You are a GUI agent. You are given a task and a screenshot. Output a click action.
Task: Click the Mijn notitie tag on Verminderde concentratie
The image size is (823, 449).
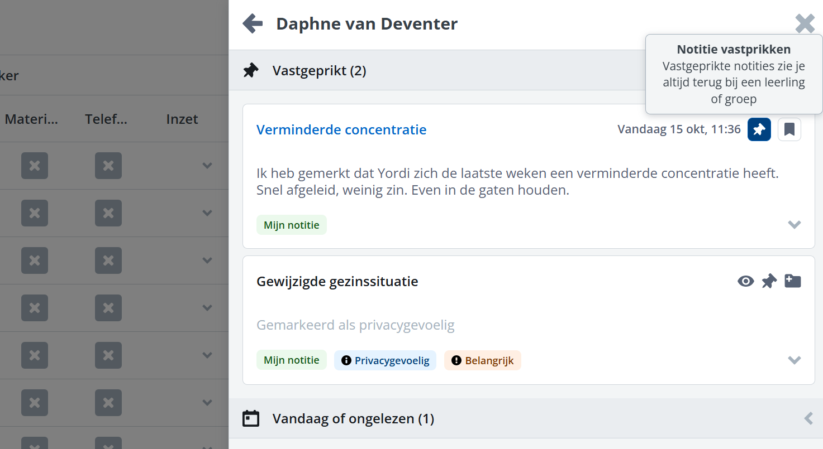tap(291, 225)
